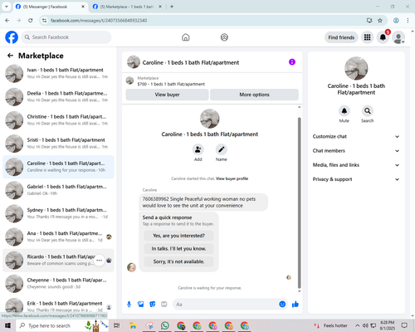
Task: Open Ricardo conversation more options ellipsis
Action: 99,261
